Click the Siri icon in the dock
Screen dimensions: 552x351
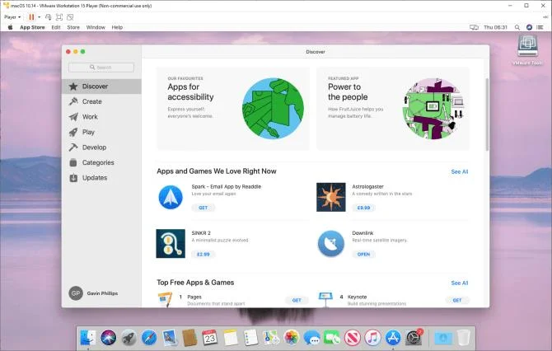[x=109, y=338]
